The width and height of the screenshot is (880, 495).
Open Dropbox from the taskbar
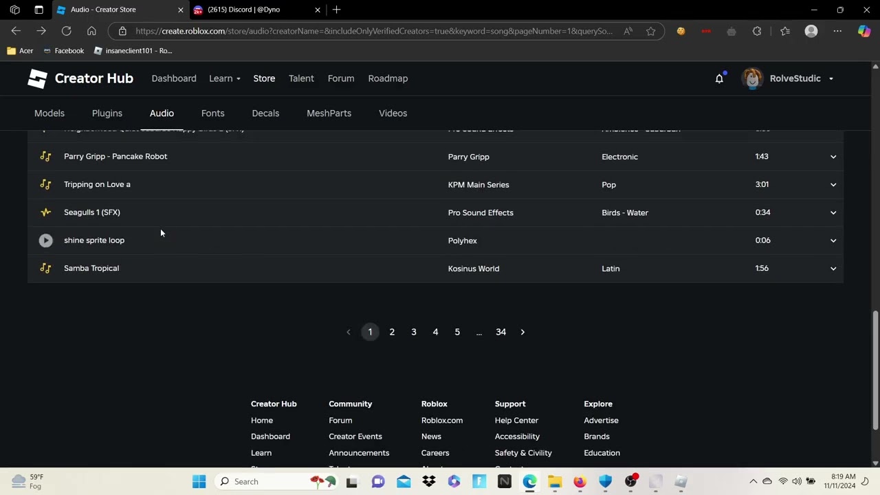429,481
